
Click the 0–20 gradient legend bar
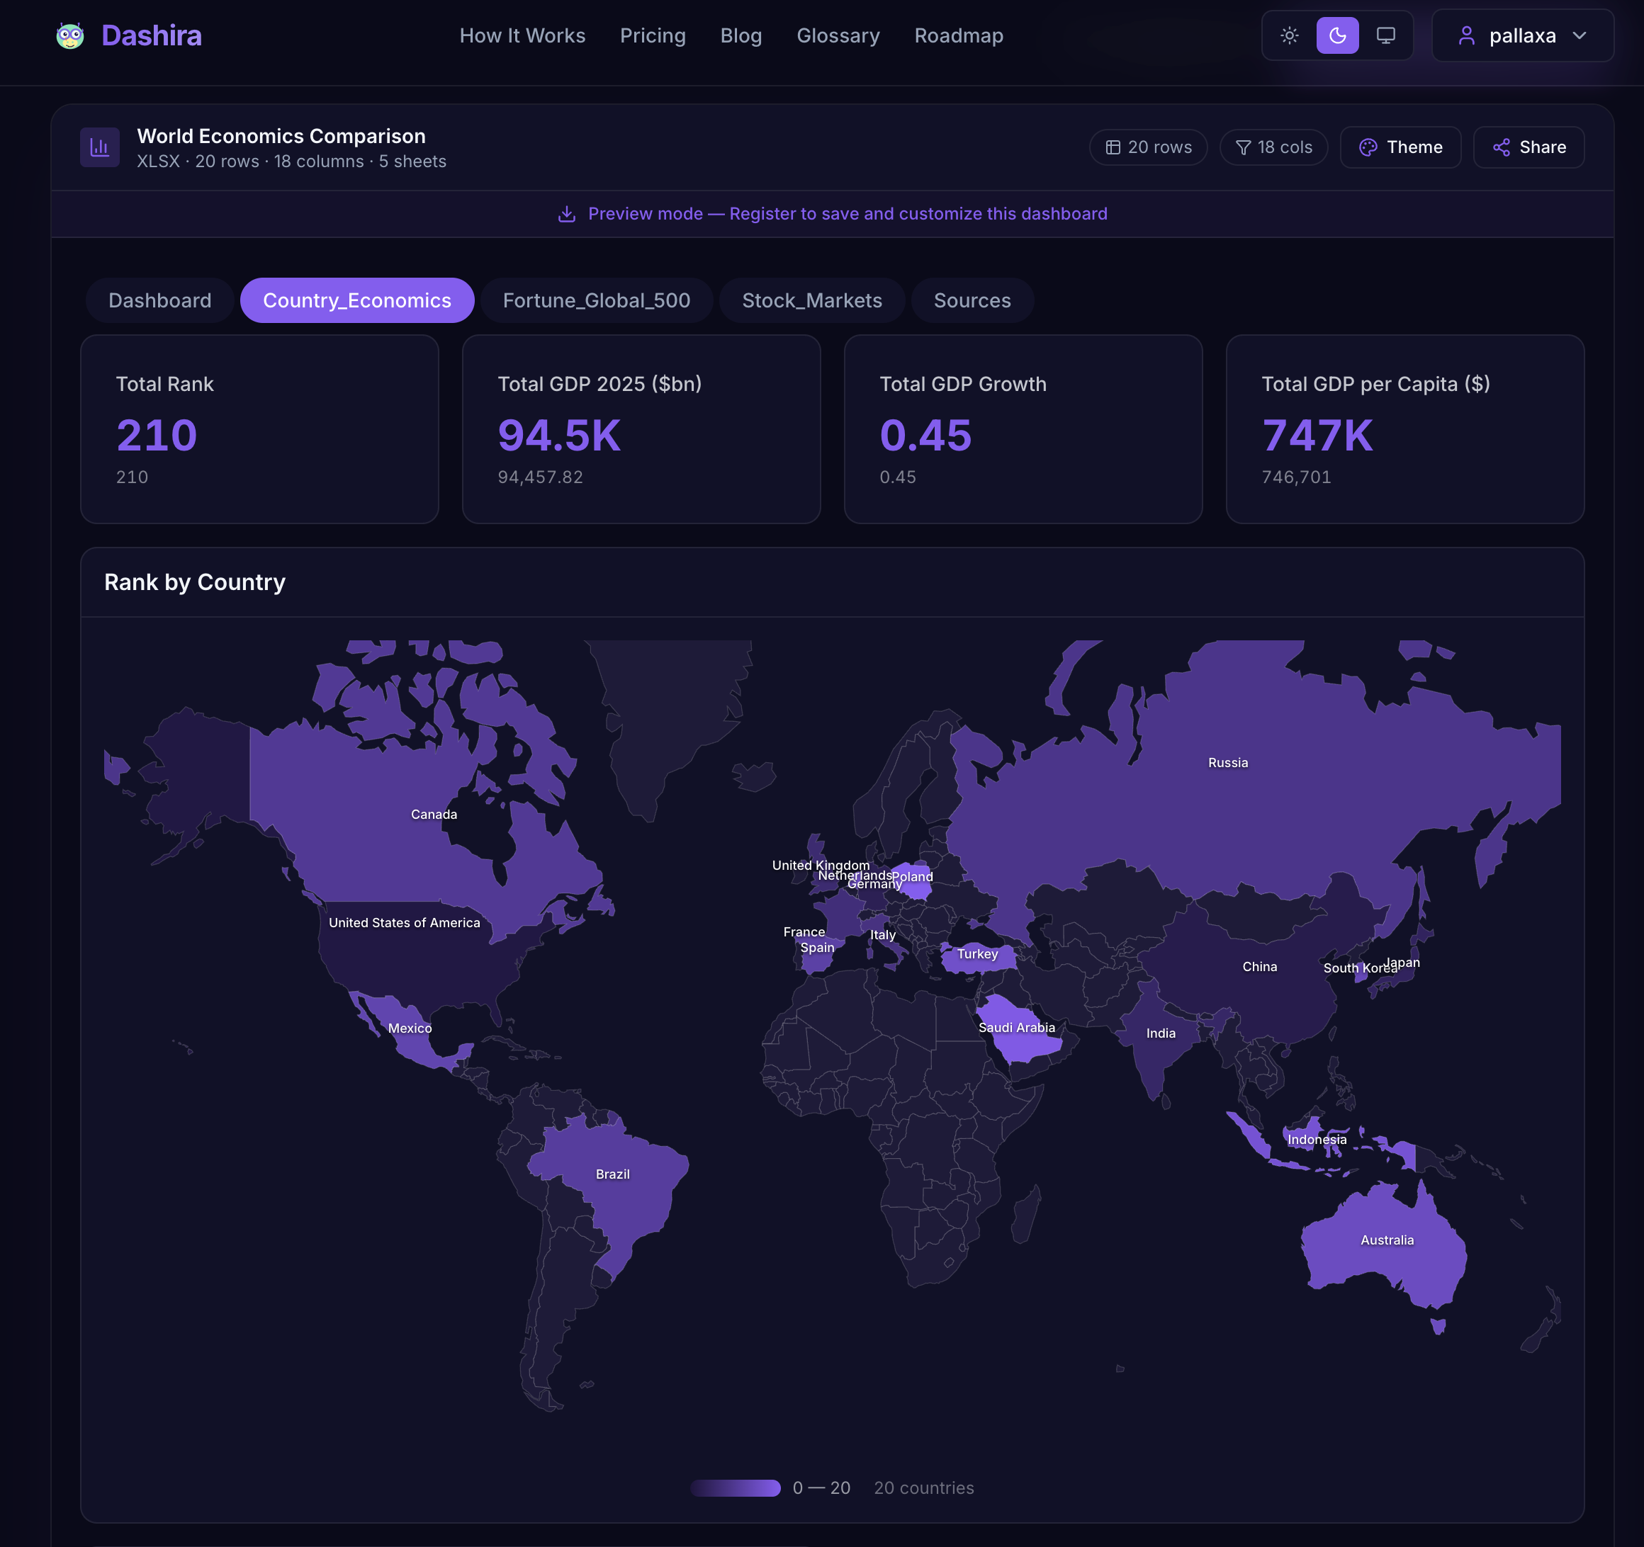click(x=735, y=1487)
